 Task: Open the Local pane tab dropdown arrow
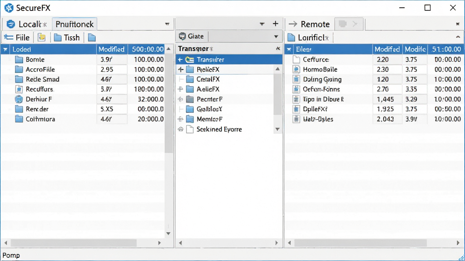click(x=167, y=24)
